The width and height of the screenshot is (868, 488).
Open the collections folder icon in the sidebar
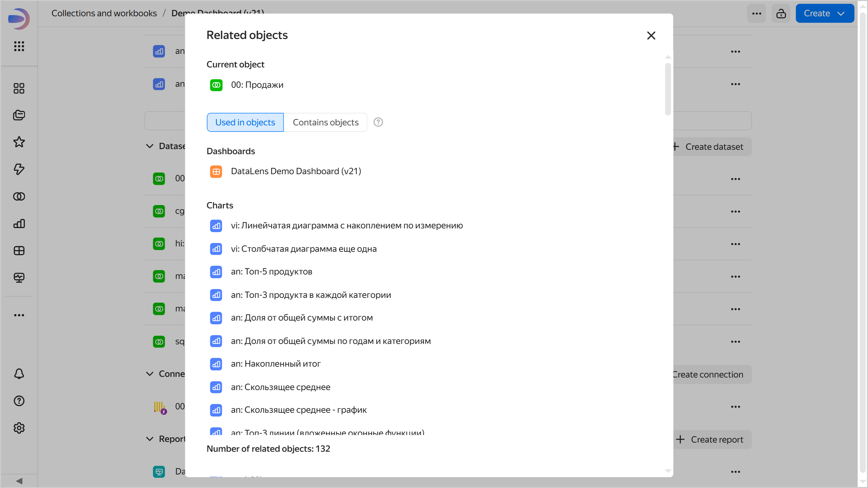tap(19, 115)
